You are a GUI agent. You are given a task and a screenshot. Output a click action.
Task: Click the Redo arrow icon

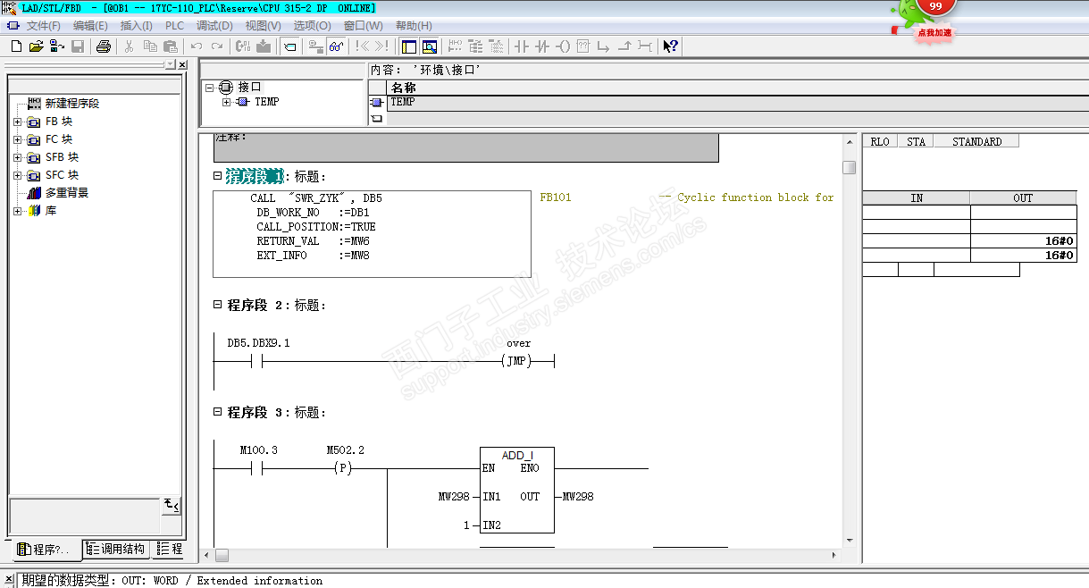217,46
